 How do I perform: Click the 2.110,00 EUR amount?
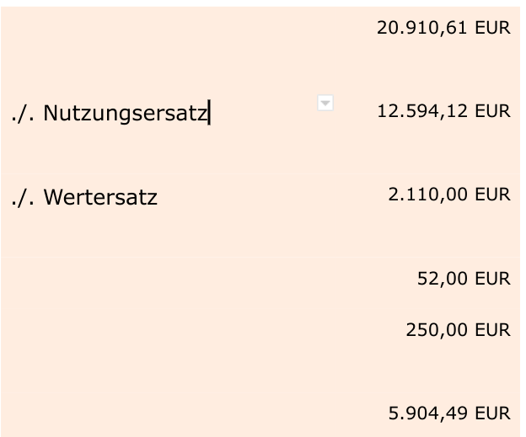point(449,195)
